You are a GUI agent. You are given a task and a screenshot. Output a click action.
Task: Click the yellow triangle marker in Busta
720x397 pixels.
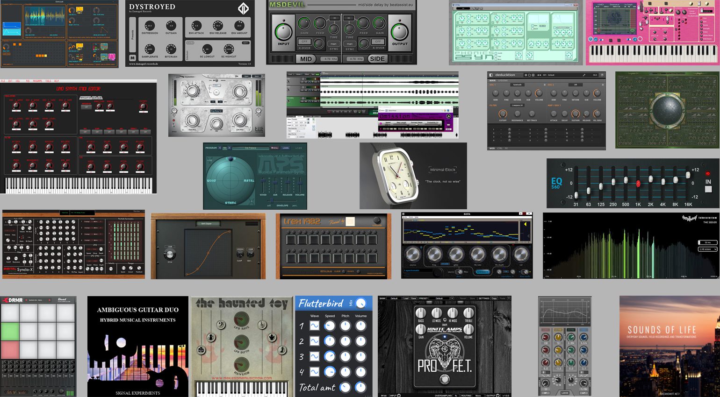click(x=526, y=225)
